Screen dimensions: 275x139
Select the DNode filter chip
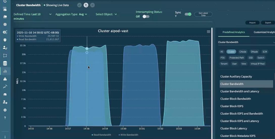click(254, 52)
